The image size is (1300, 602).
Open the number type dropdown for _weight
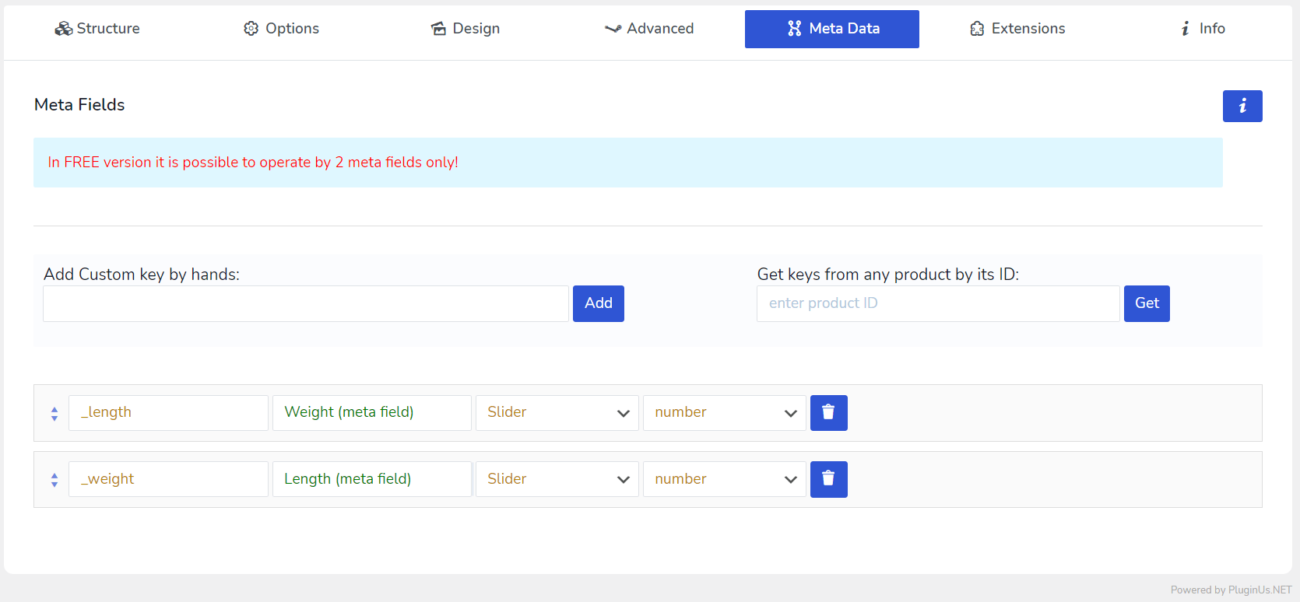724,479
